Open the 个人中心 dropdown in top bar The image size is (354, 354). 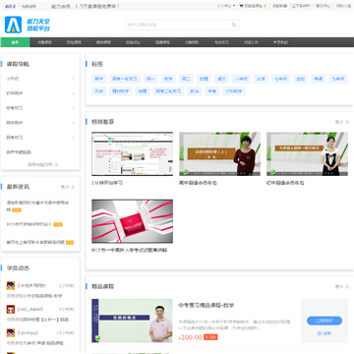[x=226, y=6]
